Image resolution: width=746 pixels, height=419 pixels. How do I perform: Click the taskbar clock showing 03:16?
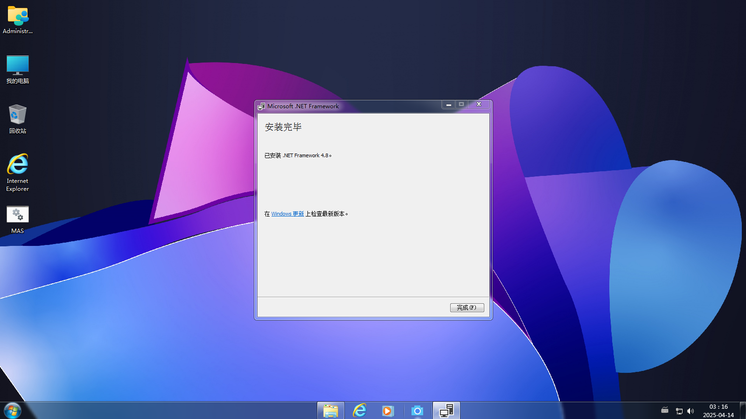718,411
